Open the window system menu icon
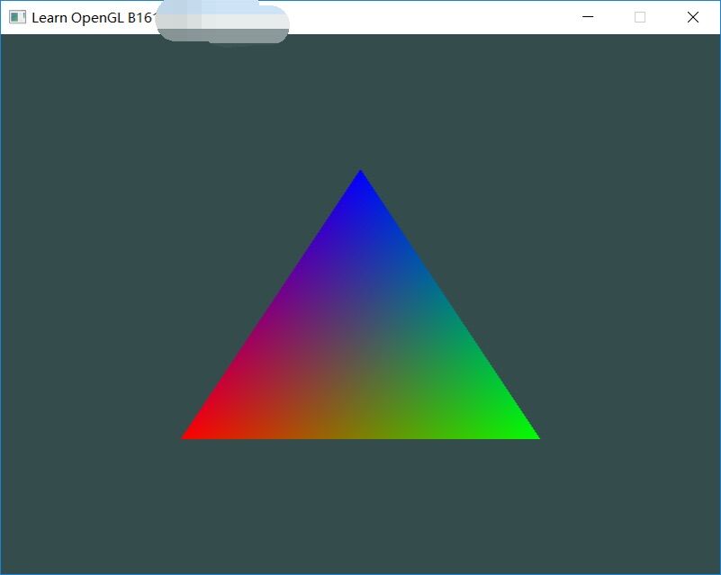Image resolution: width=721 pixels, height=575 pixels. point(17,17)
